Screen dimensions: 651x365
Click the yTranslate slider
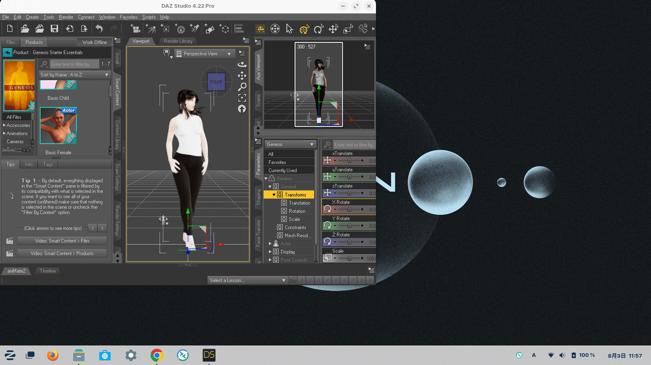coord(349,177)
